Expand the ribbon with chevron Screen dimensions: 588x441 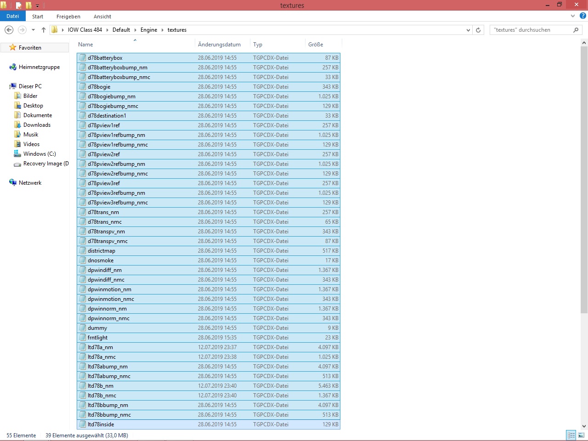573,16
